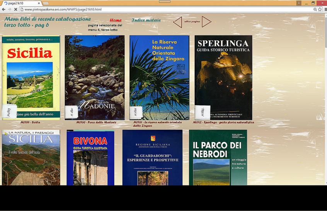Stop page loading with the X button
327x211 pixels.
click(15, 9)
